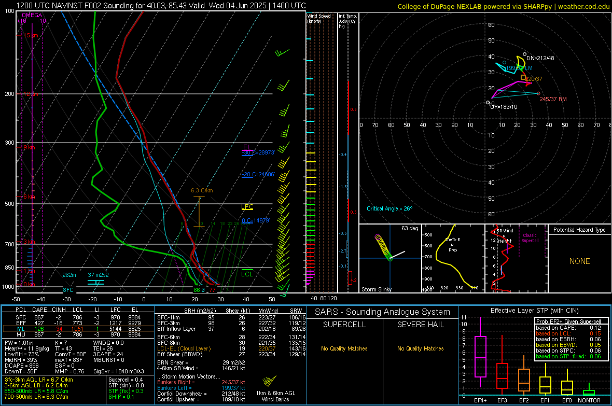
Task: Click the Eff Shear (EBWD) row
Action: click(231, 355)
